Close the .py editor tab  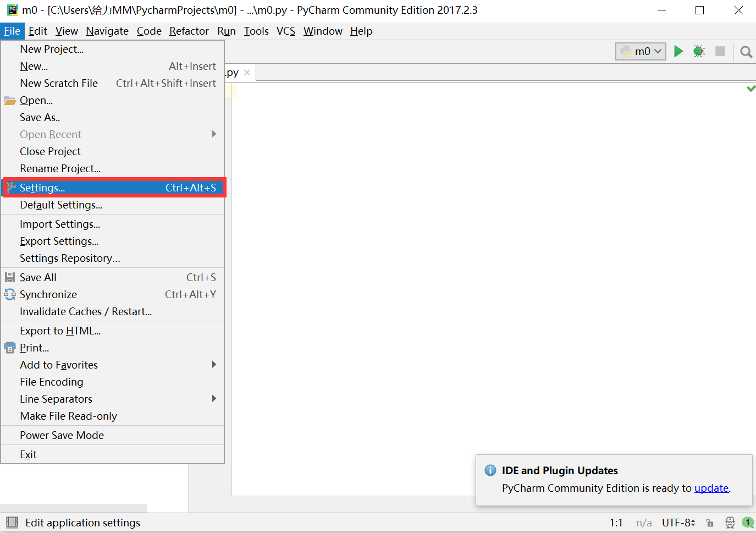[x=247, y=73]
